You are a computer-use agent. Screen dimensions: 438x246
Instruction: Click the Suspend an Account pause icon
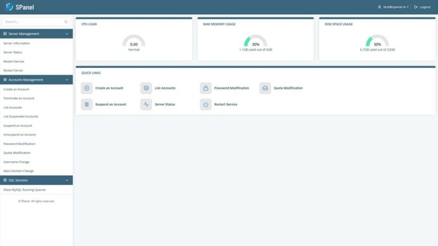click(x=86, y=104)
